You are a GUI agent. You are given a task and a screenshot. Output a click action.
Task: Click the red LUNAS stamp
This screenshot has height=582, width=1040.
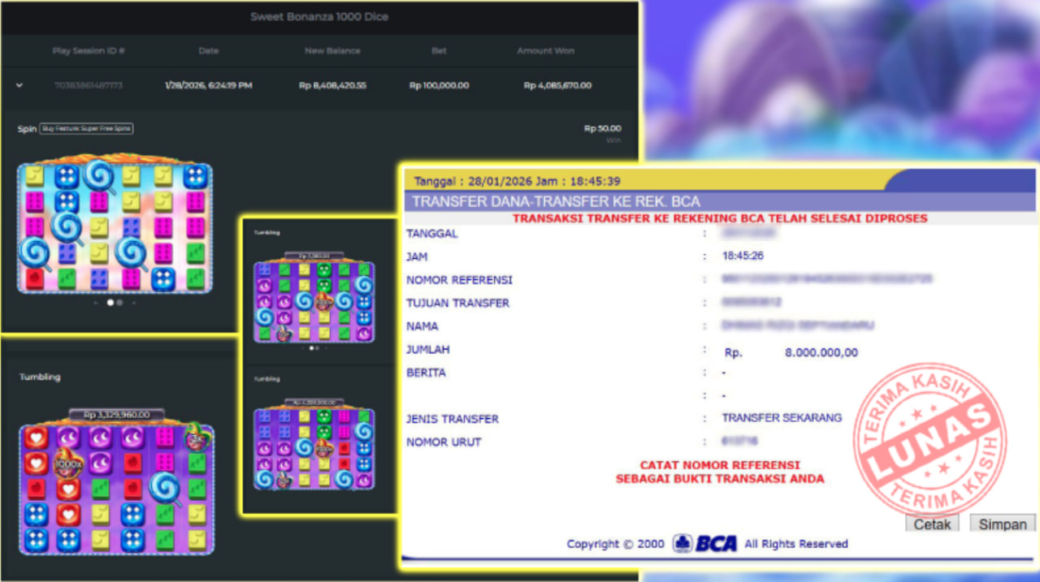tap(929, 439)
